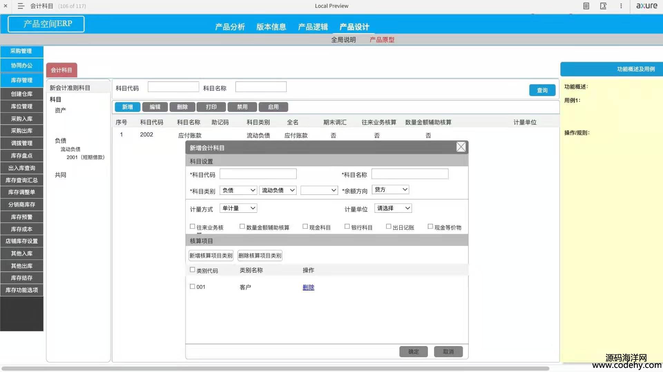Enable the 银行科目 checkbox
The height and width of the screenshot is (372, 663).
point(347,227)
